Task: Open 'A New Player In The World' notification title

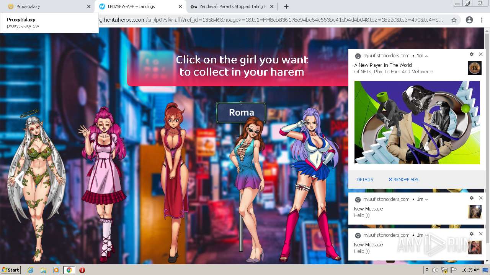Action: pos(383,65)
